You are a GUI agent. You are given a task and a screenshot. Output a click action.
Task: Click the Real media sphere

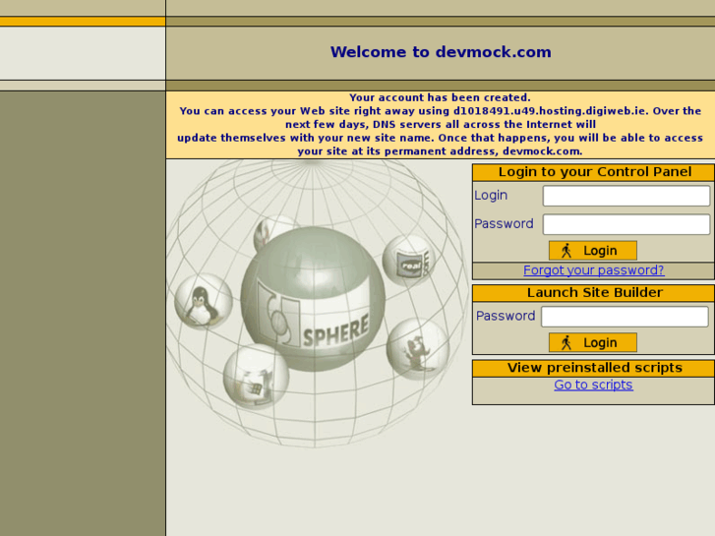coord(408,261)
